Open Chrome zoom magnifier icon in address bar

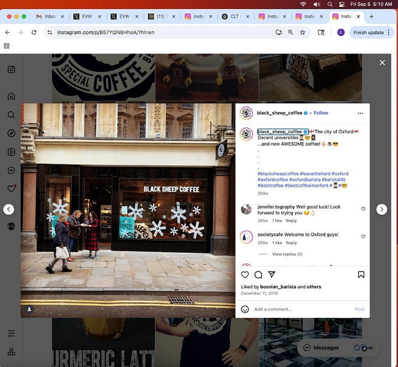(x=291, y=33)
